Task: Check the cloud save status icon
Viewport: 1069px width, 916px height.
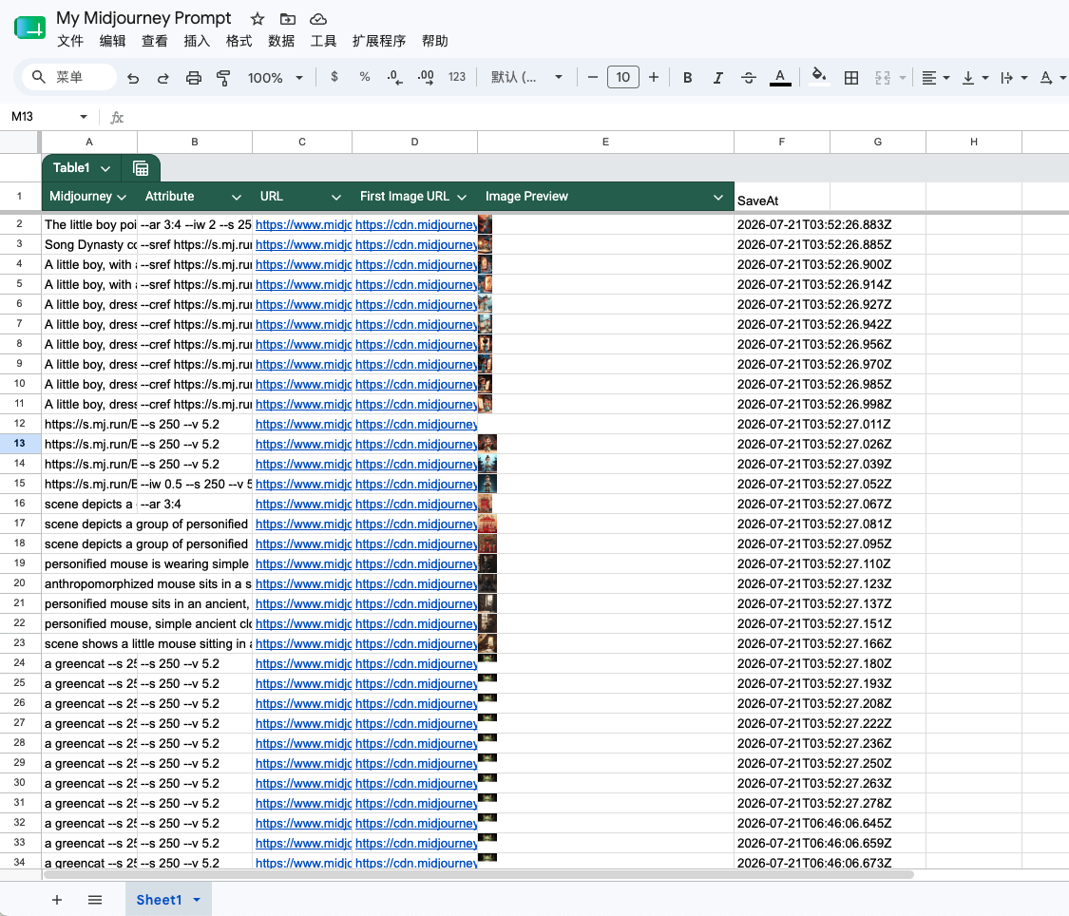Action: coord(317,19)
